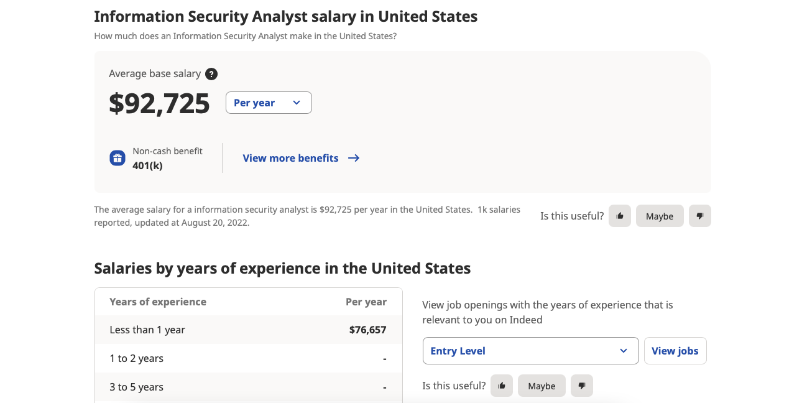Click the 401(k) benefit label
Image resolution: width=802 pixels, height=403 pixels.
coord(147,165)
